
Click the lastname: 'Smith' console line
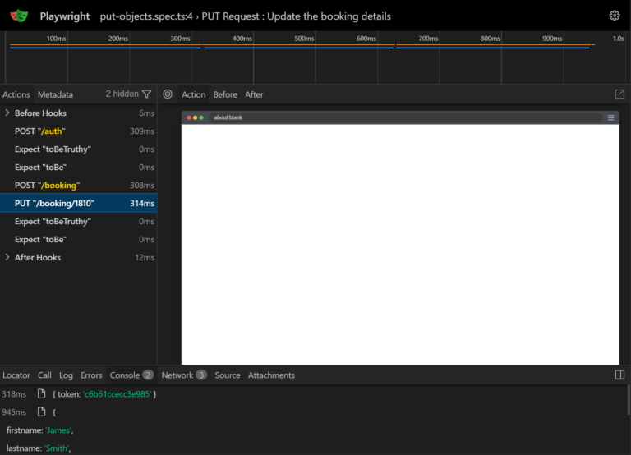(39, 448)
